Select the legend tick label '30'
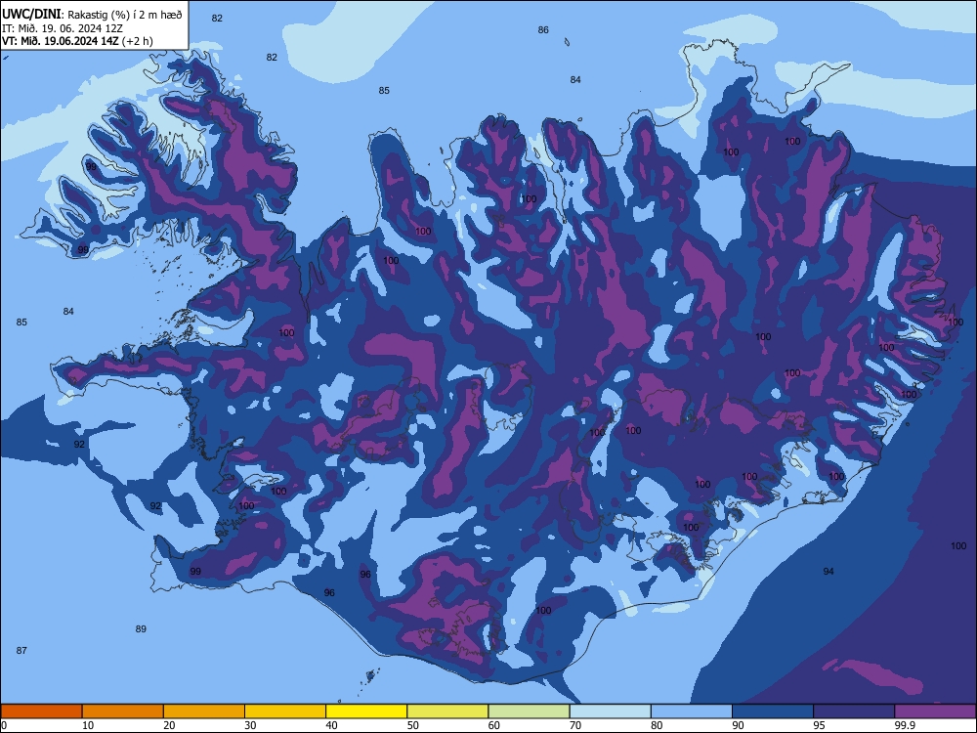The height and width of the screenshot is (733, 977). pyautogui.click(x=250, y=725)
